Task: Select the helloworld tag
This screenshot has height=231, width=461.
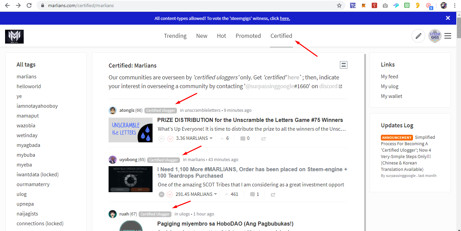Action: point(29,86)
